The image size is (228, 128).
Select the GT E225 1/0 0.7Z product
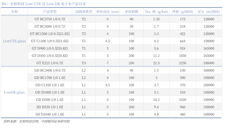click(50, 63)
